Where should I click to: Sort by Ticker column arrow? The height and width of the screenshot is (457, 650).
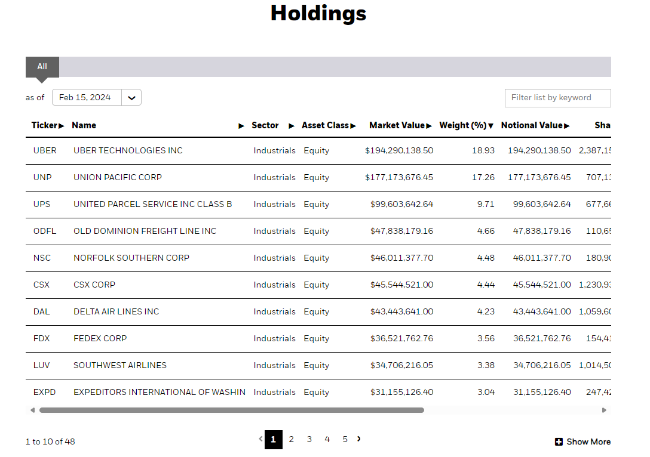[62, 126]
